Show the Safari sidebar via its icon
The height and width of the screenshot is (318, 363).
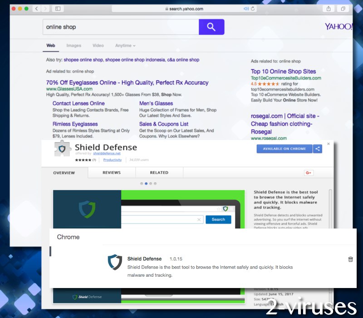pos(58,9)
